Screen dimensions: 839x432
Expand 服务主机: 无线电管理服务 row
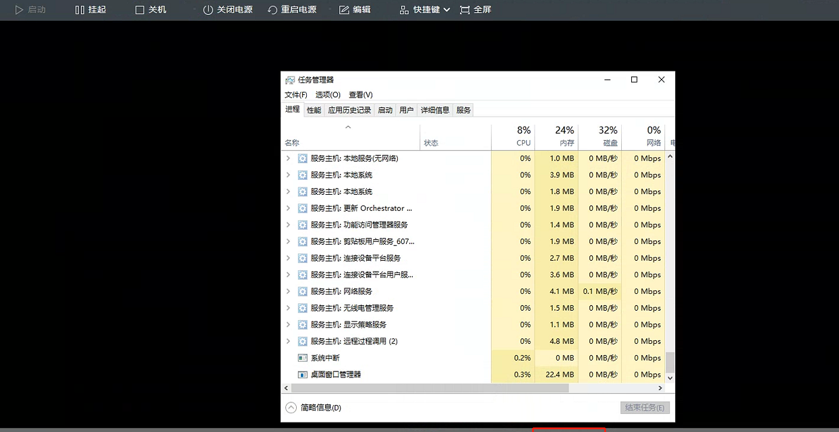(288, 308)
